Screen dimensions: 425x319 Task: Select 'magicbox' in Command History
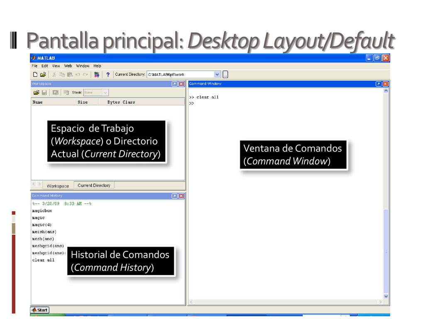pos(42,211)
